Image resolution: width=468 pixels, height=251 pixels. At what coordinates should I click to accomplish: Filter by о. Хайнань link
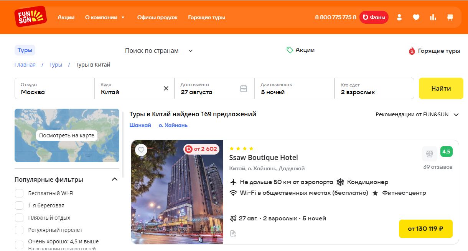(173, 125)
